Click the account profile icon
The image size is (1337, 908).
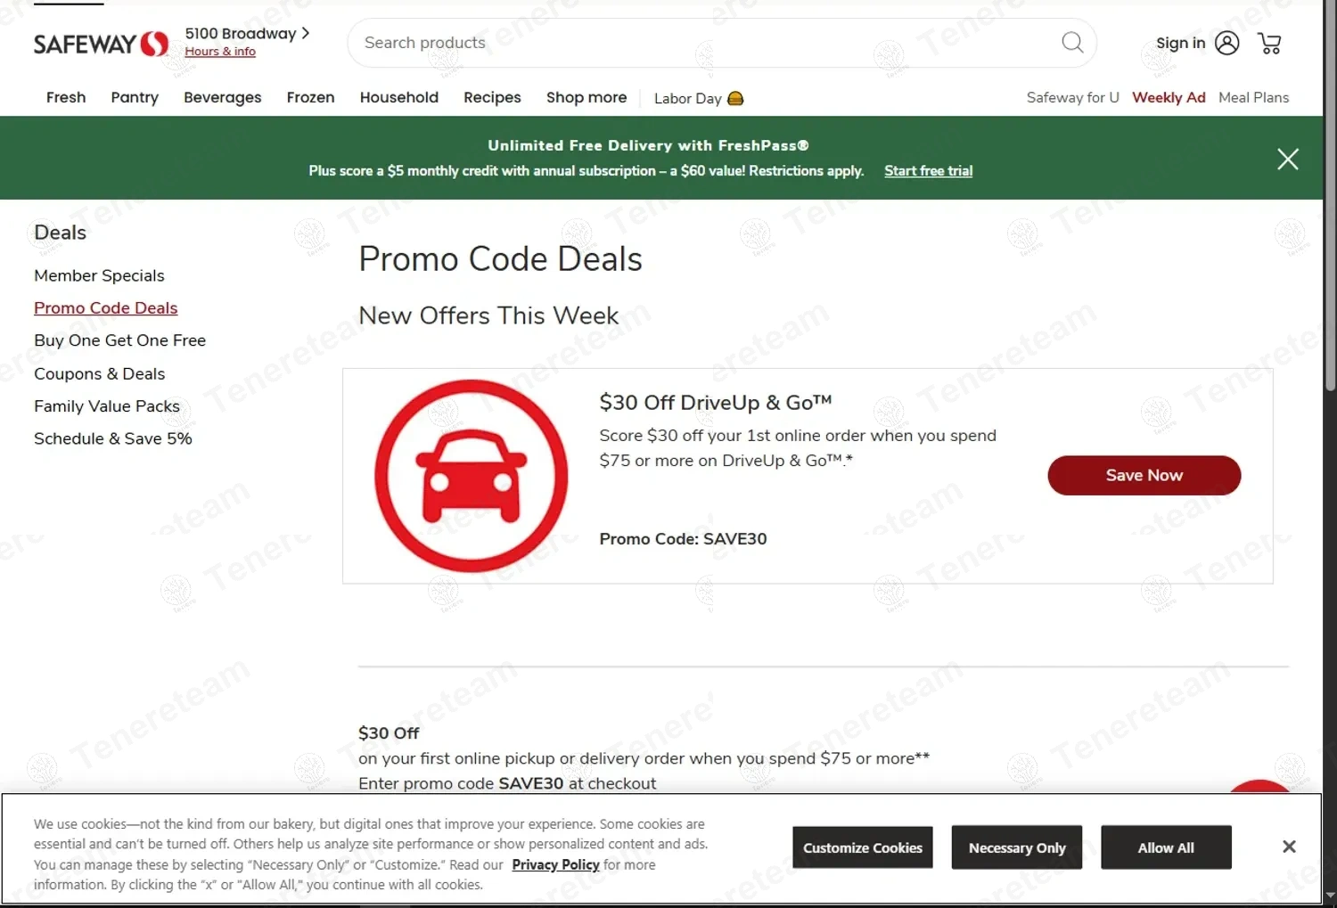click(x=1226, y=43)
